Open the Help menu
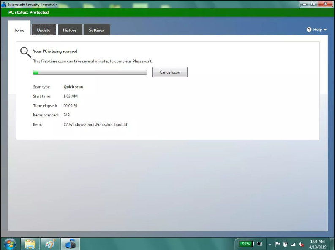Screen dimensions: 335x250 [317, 30]
